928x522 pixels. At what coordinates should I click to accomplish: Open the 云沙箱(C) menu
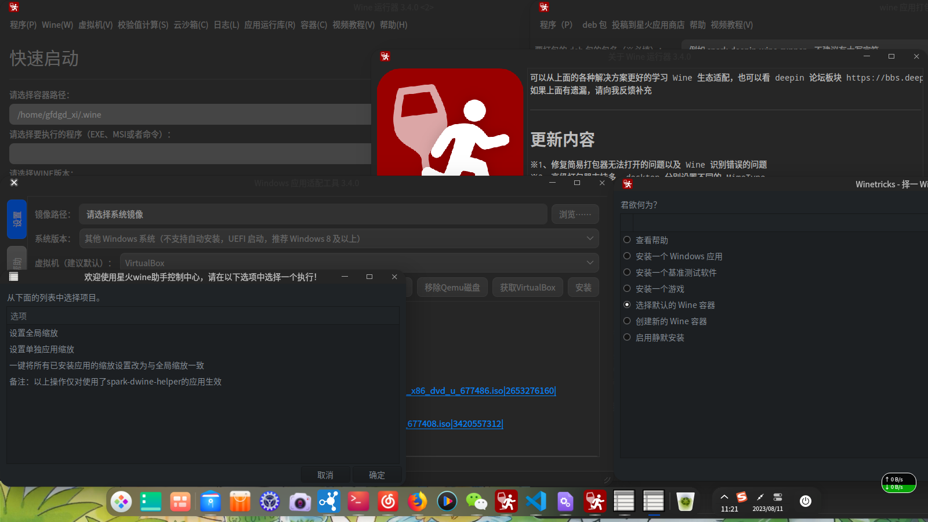(x=191, y=25)
